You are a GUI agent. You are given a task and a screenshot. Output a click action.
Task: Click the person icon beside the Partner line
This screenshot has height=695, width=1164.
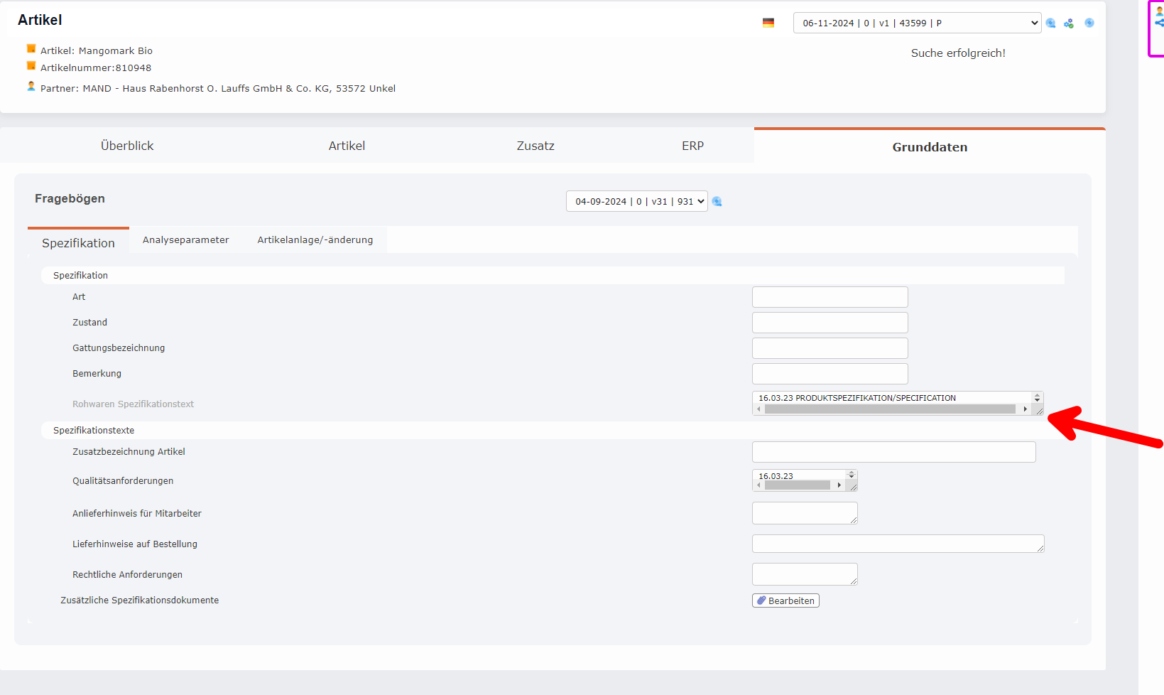[x=31, y=86]
